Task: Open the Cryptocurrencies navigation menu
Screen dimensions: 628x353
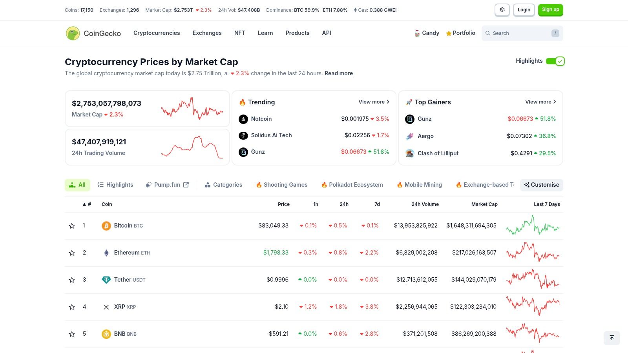Action: 157,33
